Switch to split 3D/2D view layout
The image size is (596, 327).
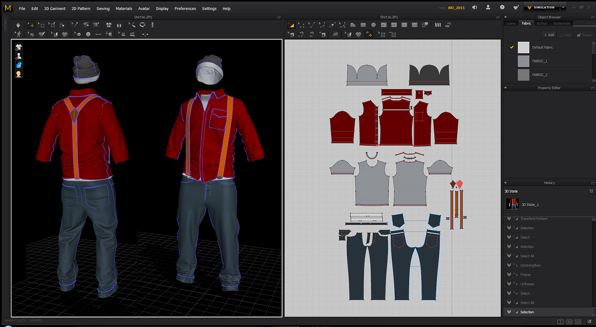(560, 323)
